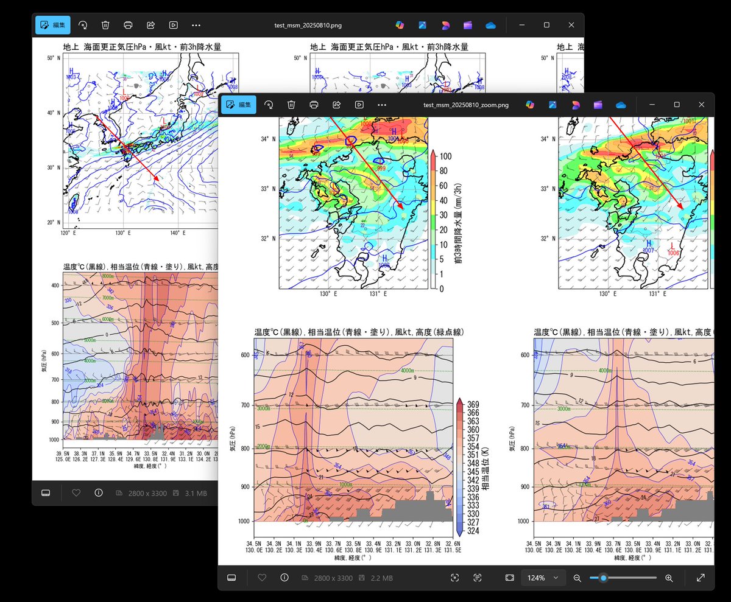This screenshot has width=731, height=602.
Task: Click the 2.2 MB file size text
Action: click(381, 578)
